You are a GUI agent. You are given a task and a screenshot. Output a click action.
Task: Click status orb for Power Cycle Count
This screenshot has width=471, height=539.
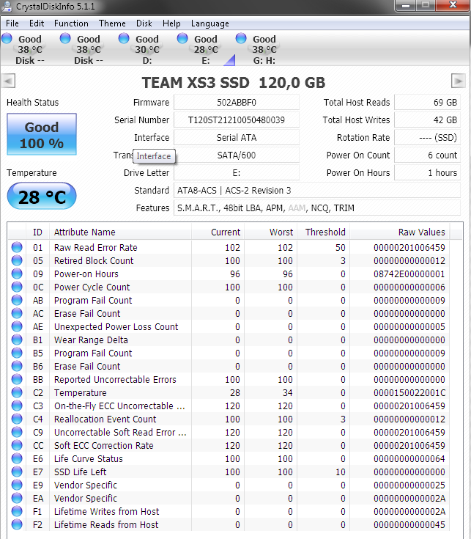pos(17,287)
